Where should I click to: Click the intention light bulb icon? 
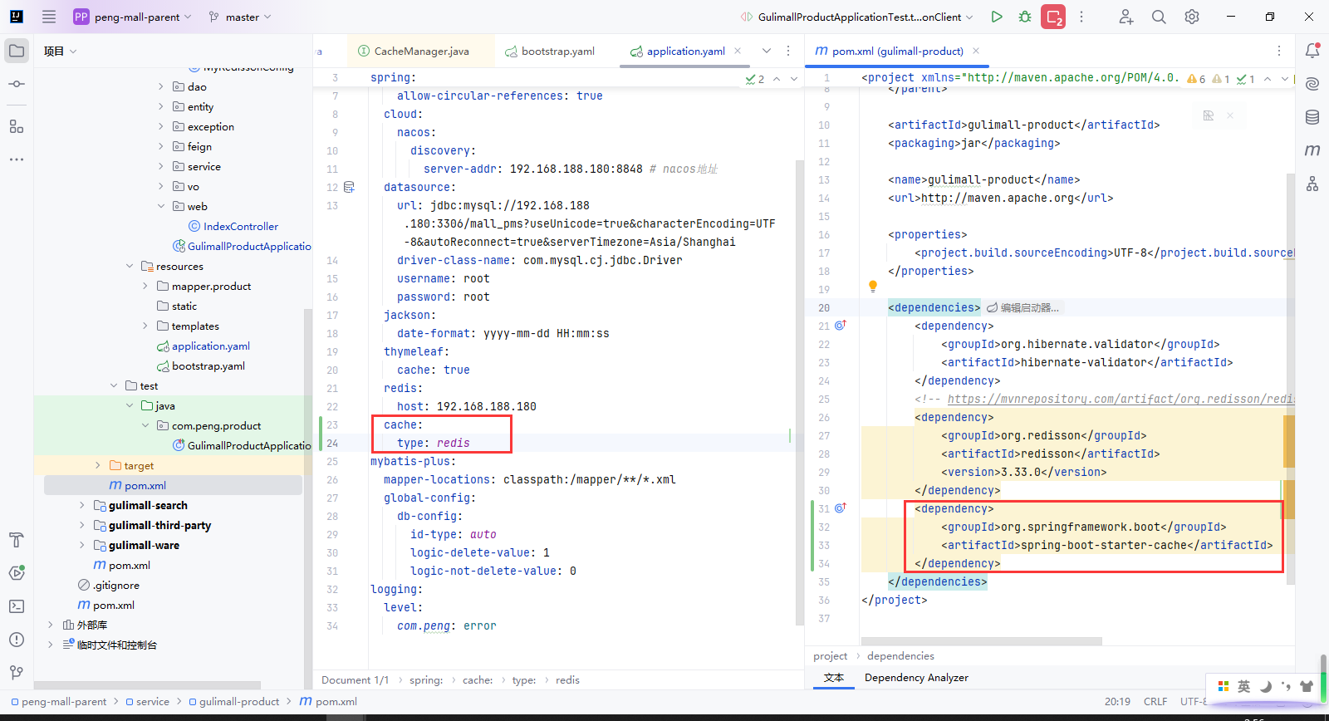873,287
